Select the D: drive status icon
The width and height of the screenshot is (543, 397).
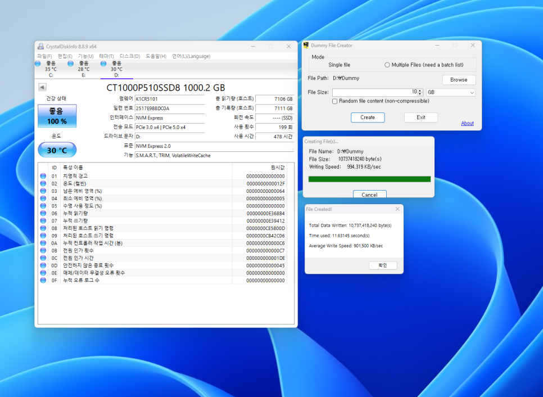[x=104, y=64]
